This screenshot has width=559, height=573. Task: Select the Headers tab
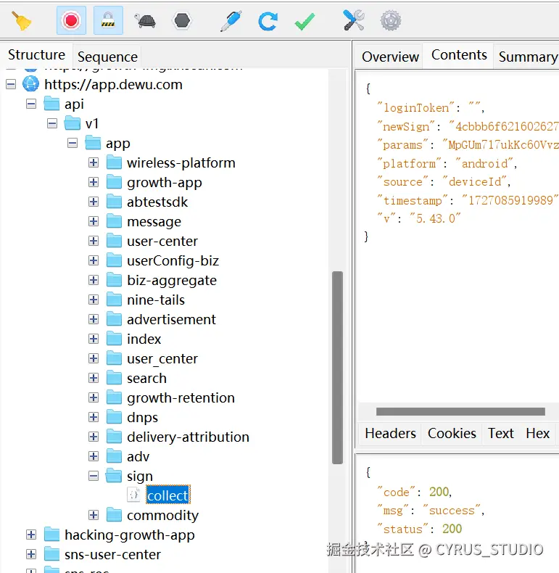coord(390,434)
